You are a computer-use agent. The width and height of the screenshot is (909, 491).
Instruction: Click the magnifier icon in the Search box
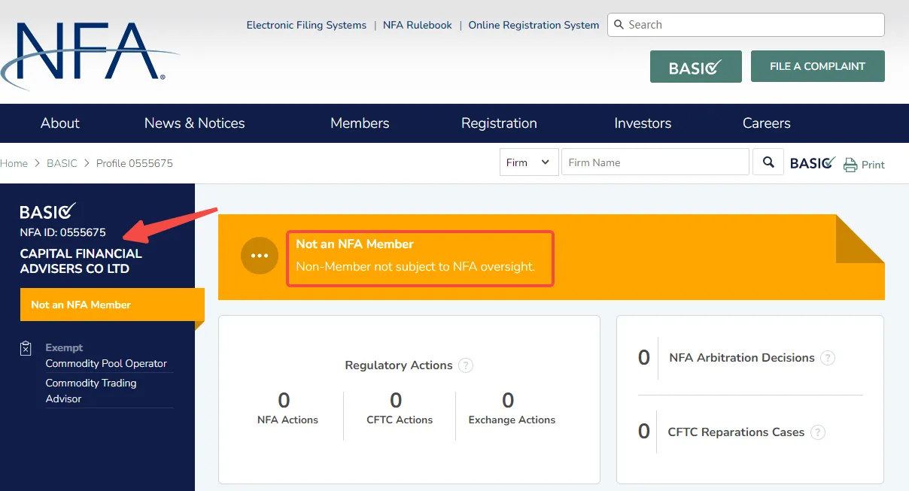(619, 25)
